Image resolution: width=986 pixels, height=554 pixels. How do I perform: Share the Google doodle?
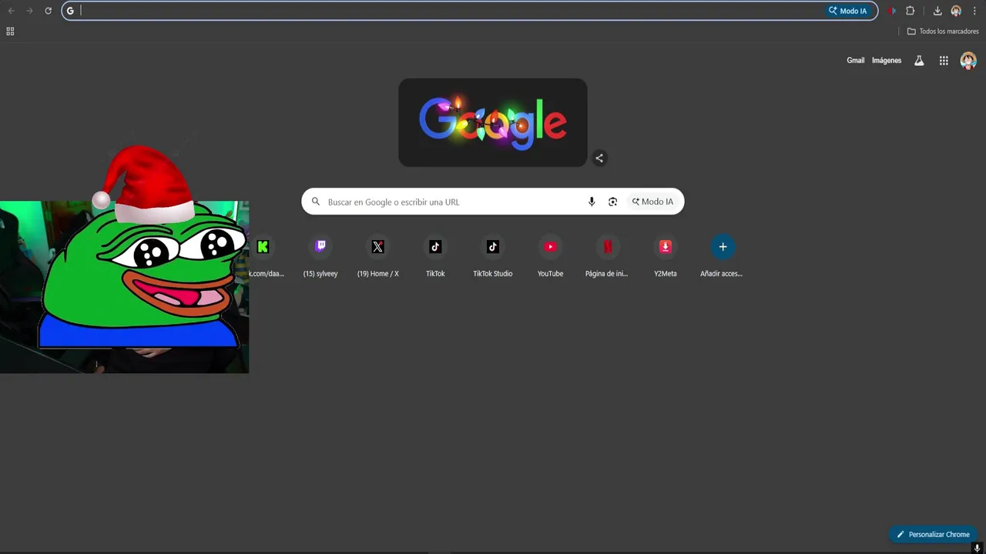599,159
